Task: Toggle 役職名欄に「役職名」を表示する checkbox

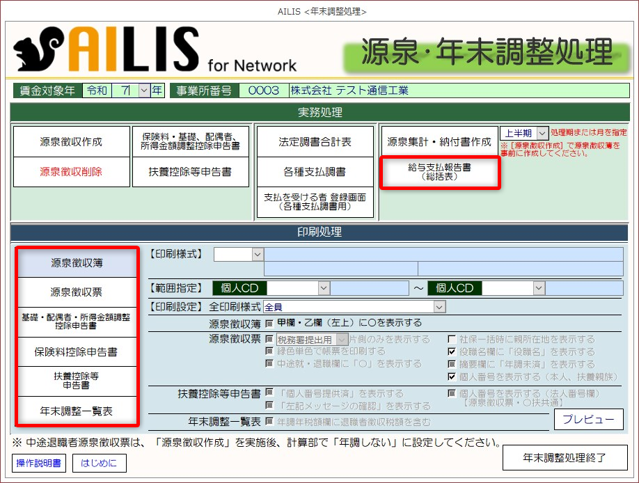Action: tap(452, 352)
